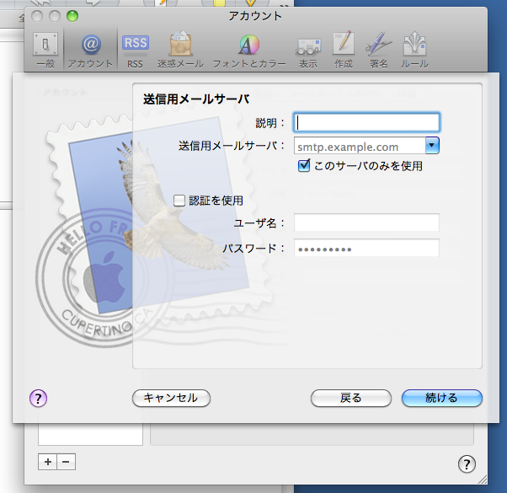Open the ルール (Rules) preferences pane
The height and width of the screenshot is (493, 507).
414,49
